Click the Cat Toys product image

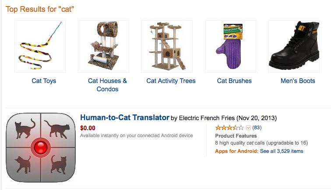coord(40,46)
